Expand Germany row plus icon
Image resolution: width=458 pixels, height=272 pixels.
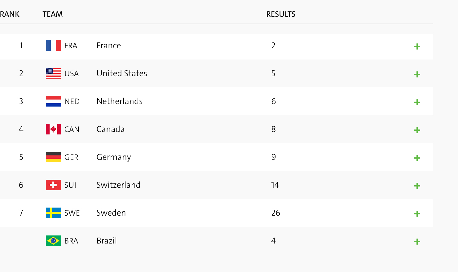tap(417, 158)
